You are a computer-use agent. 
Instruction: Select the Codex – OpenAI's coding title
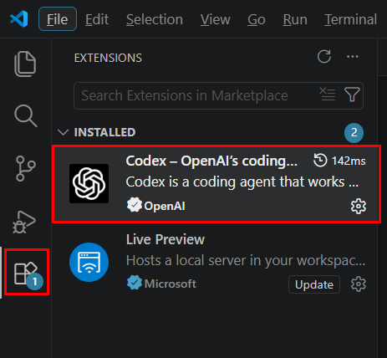pyautogui.click(x=211, y=161)
